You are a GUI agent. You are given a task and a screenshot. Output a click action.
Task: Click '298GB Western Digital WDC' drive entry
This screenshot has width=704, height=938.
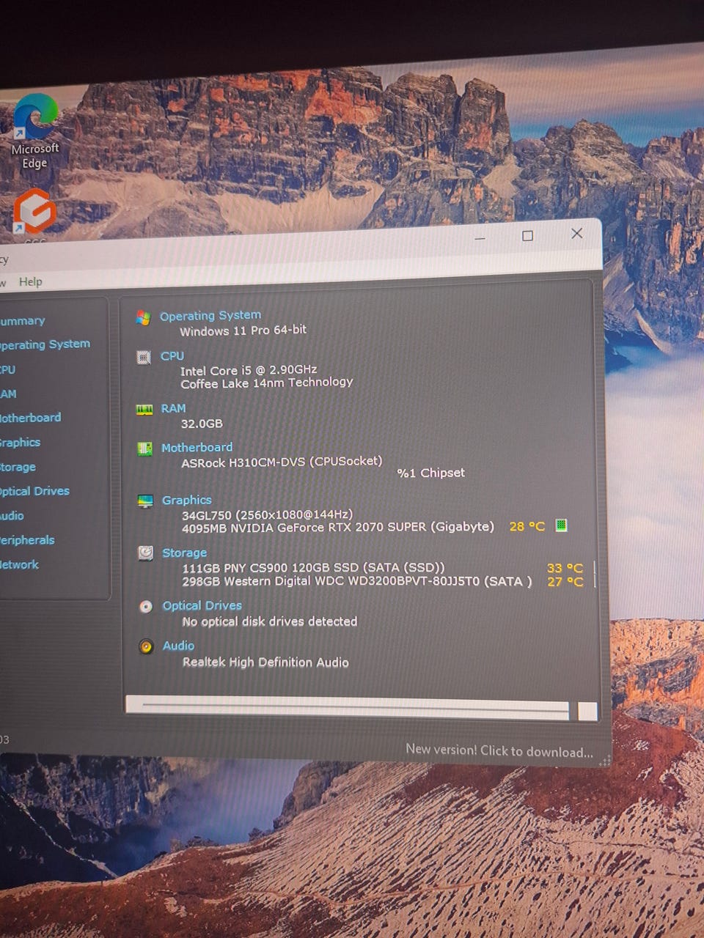357,581
